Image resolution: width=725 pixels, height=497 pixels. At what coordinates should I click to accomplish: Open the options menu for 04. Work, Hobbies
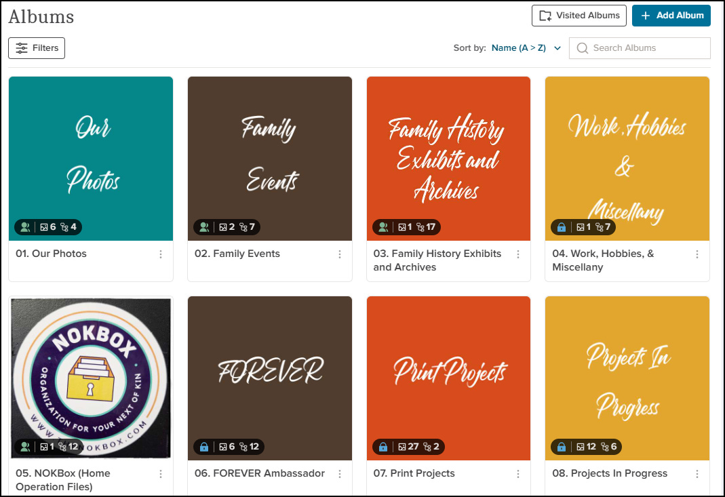pos(697,254)
